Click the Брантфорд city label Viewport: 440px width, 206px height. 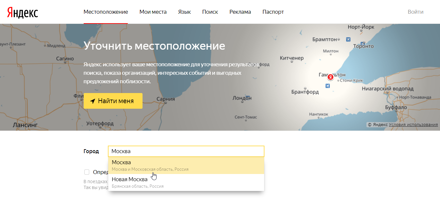coord(305,92)
